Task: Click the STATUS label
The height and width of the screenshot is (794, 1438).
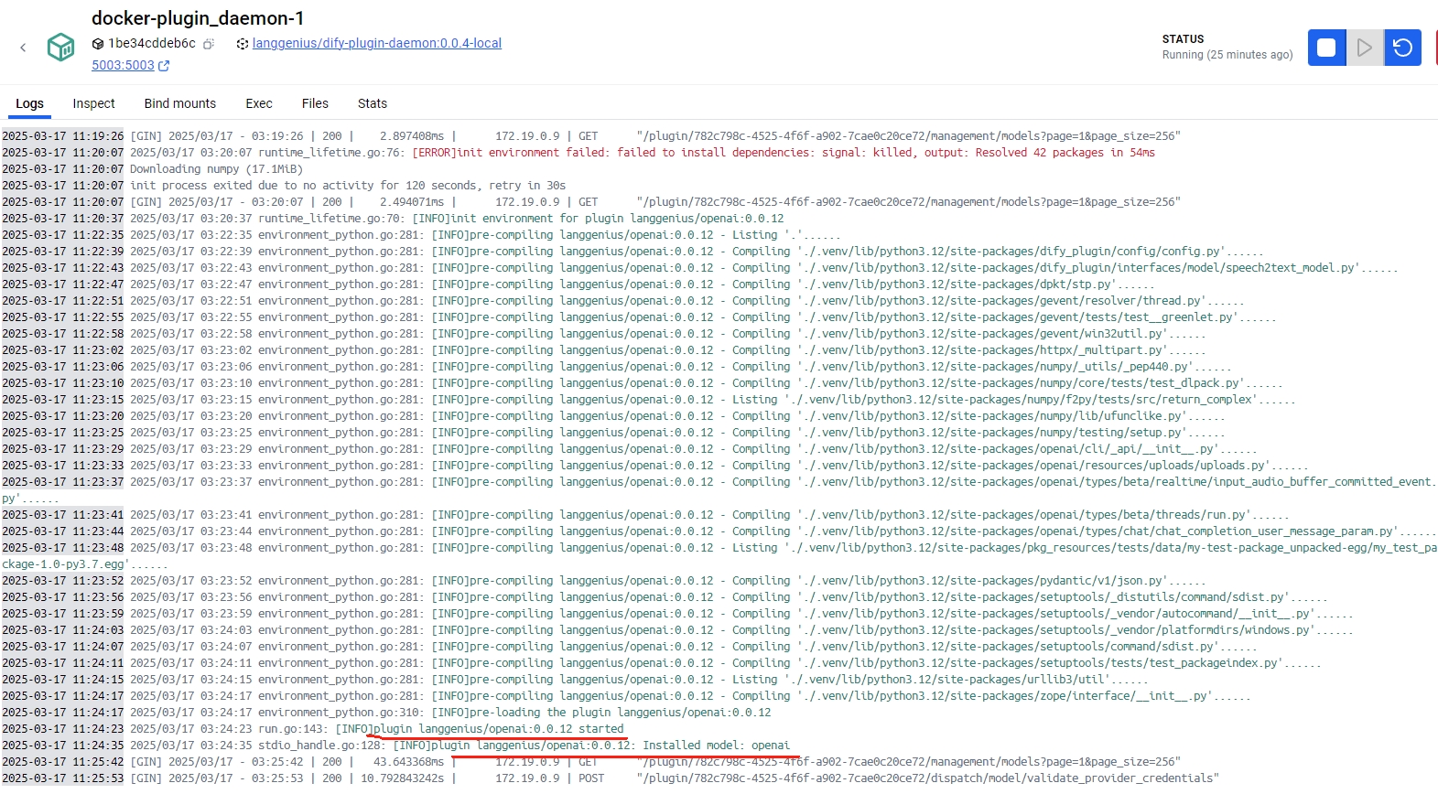Action: [1183, 39]
